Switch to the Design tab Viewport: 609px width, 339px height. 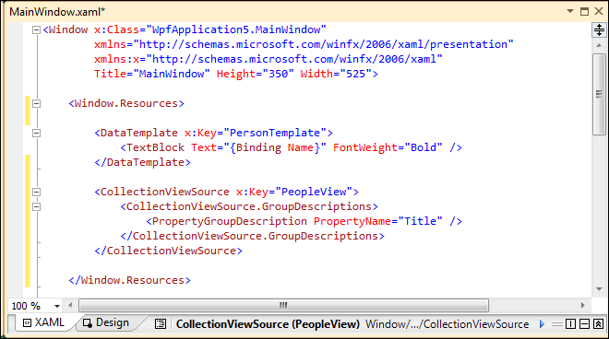pyautogui.click(x=106, y=322)
